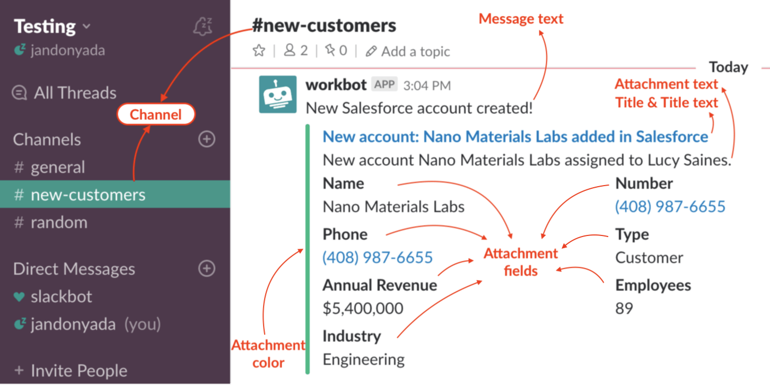Open the channel members list icon
Screen dimensions: 770x385
(291, 50)
